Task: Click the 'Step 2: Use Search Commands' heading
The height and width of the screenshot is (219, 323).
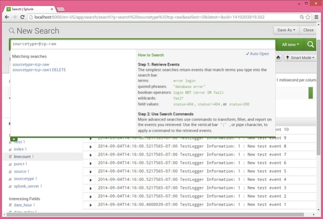Action: point(166,114)
